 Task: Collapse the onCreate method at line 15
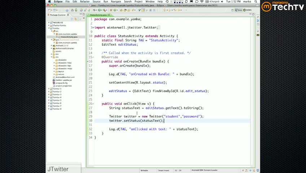93,57
